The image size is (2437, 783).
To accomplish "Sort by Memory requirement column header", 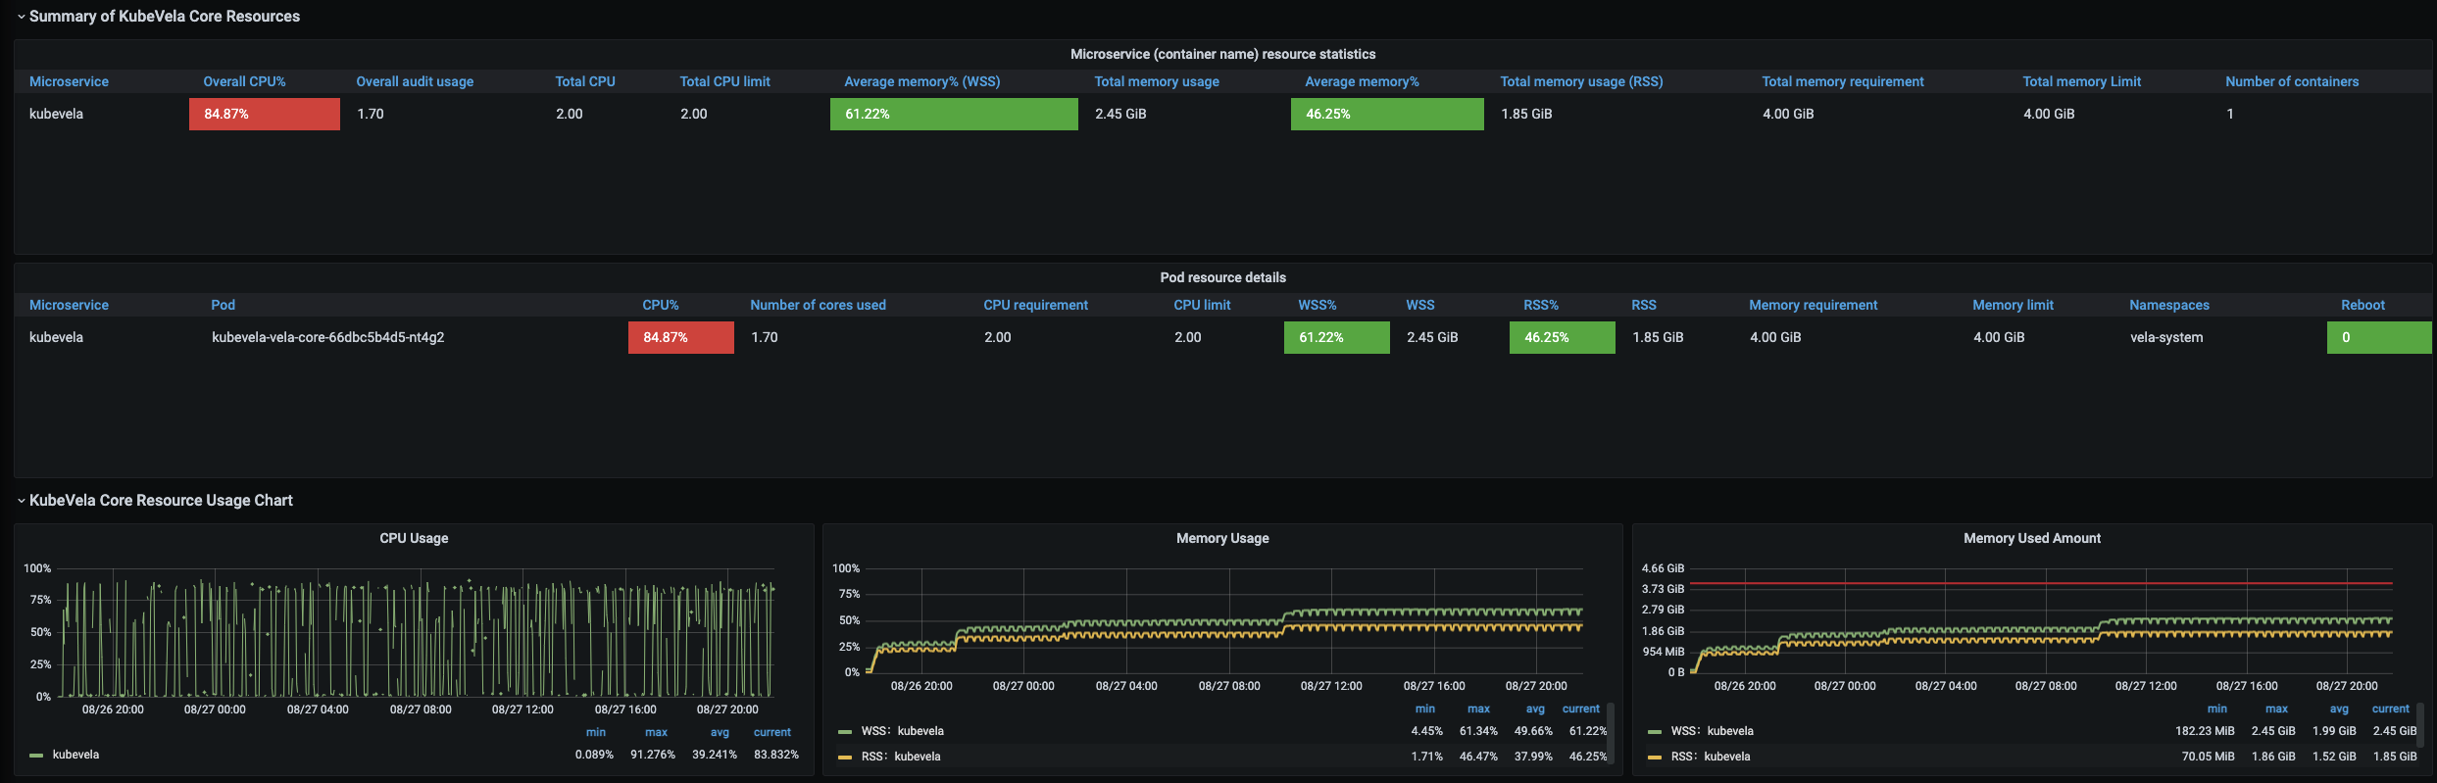I will click(x=1813, y=305).
